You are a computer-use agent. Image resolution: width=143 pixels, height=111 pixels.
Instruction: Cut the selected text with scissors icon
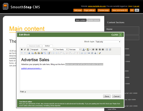coord(29,53)
